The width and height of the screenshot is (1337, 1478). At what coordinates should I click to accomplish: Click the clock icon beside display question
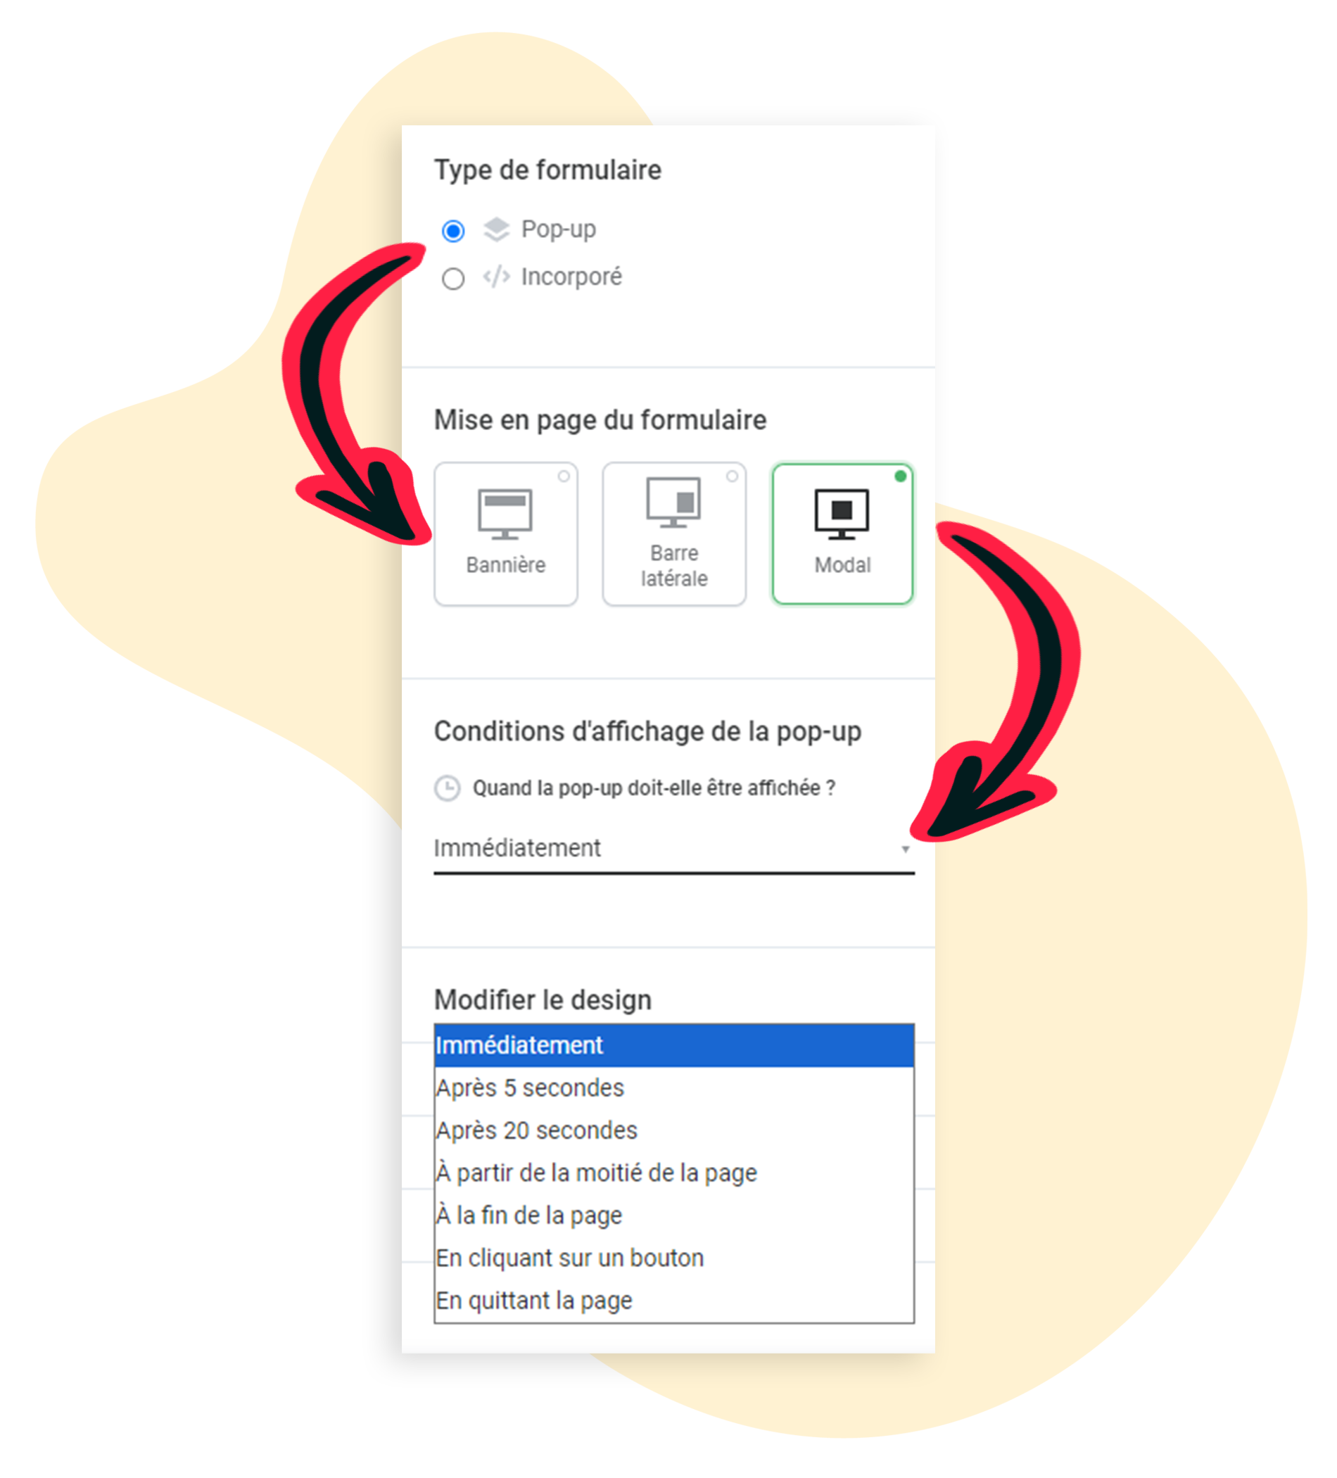(447, 788)
